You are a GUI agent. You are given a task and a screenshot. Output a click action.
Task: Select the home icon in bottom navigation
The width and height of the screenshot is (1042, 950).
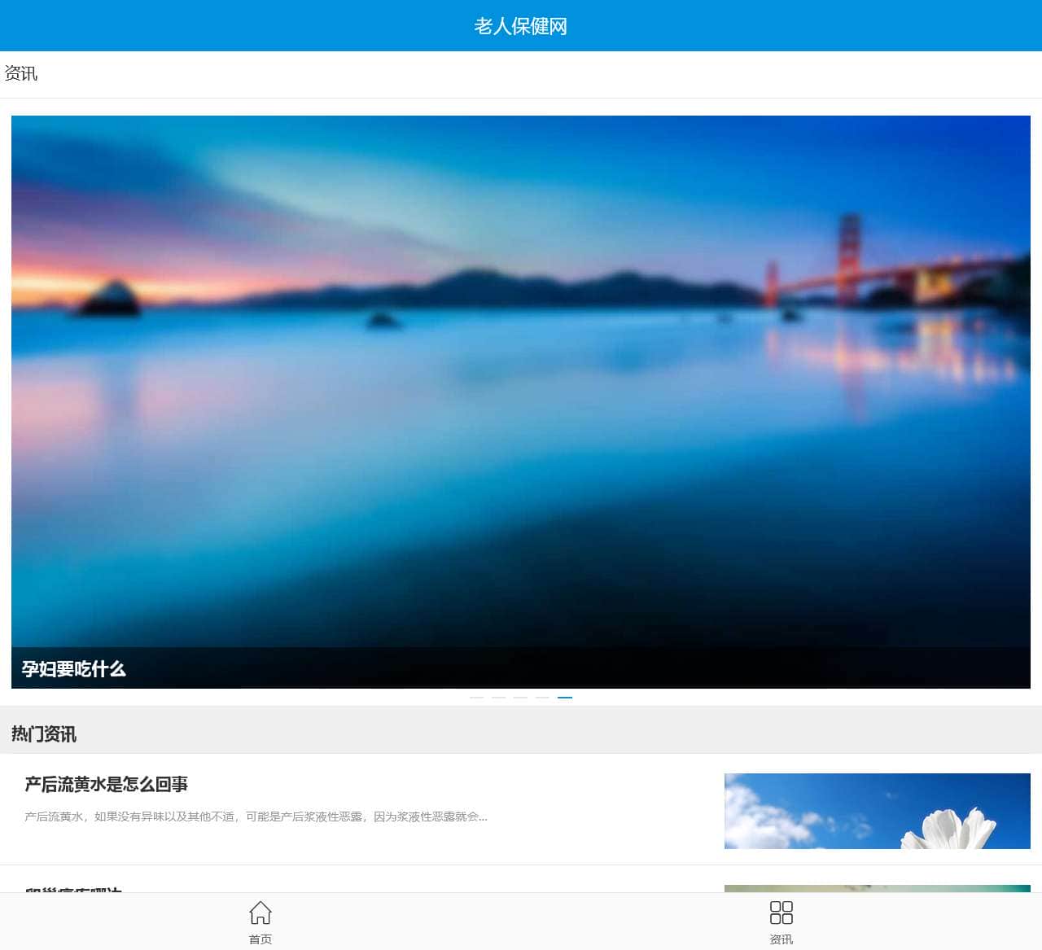(x=260, y=914)
